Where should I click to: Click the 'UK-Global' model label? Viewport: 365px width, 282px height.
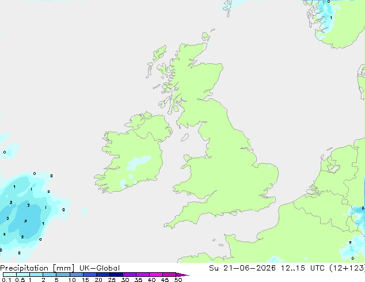100,268
